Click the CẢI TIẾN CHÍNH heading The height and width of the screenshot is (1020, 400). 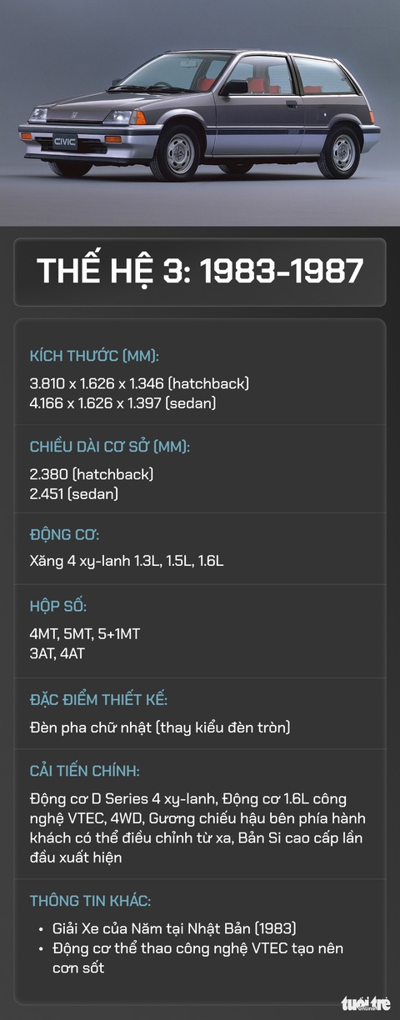(84, 772)
